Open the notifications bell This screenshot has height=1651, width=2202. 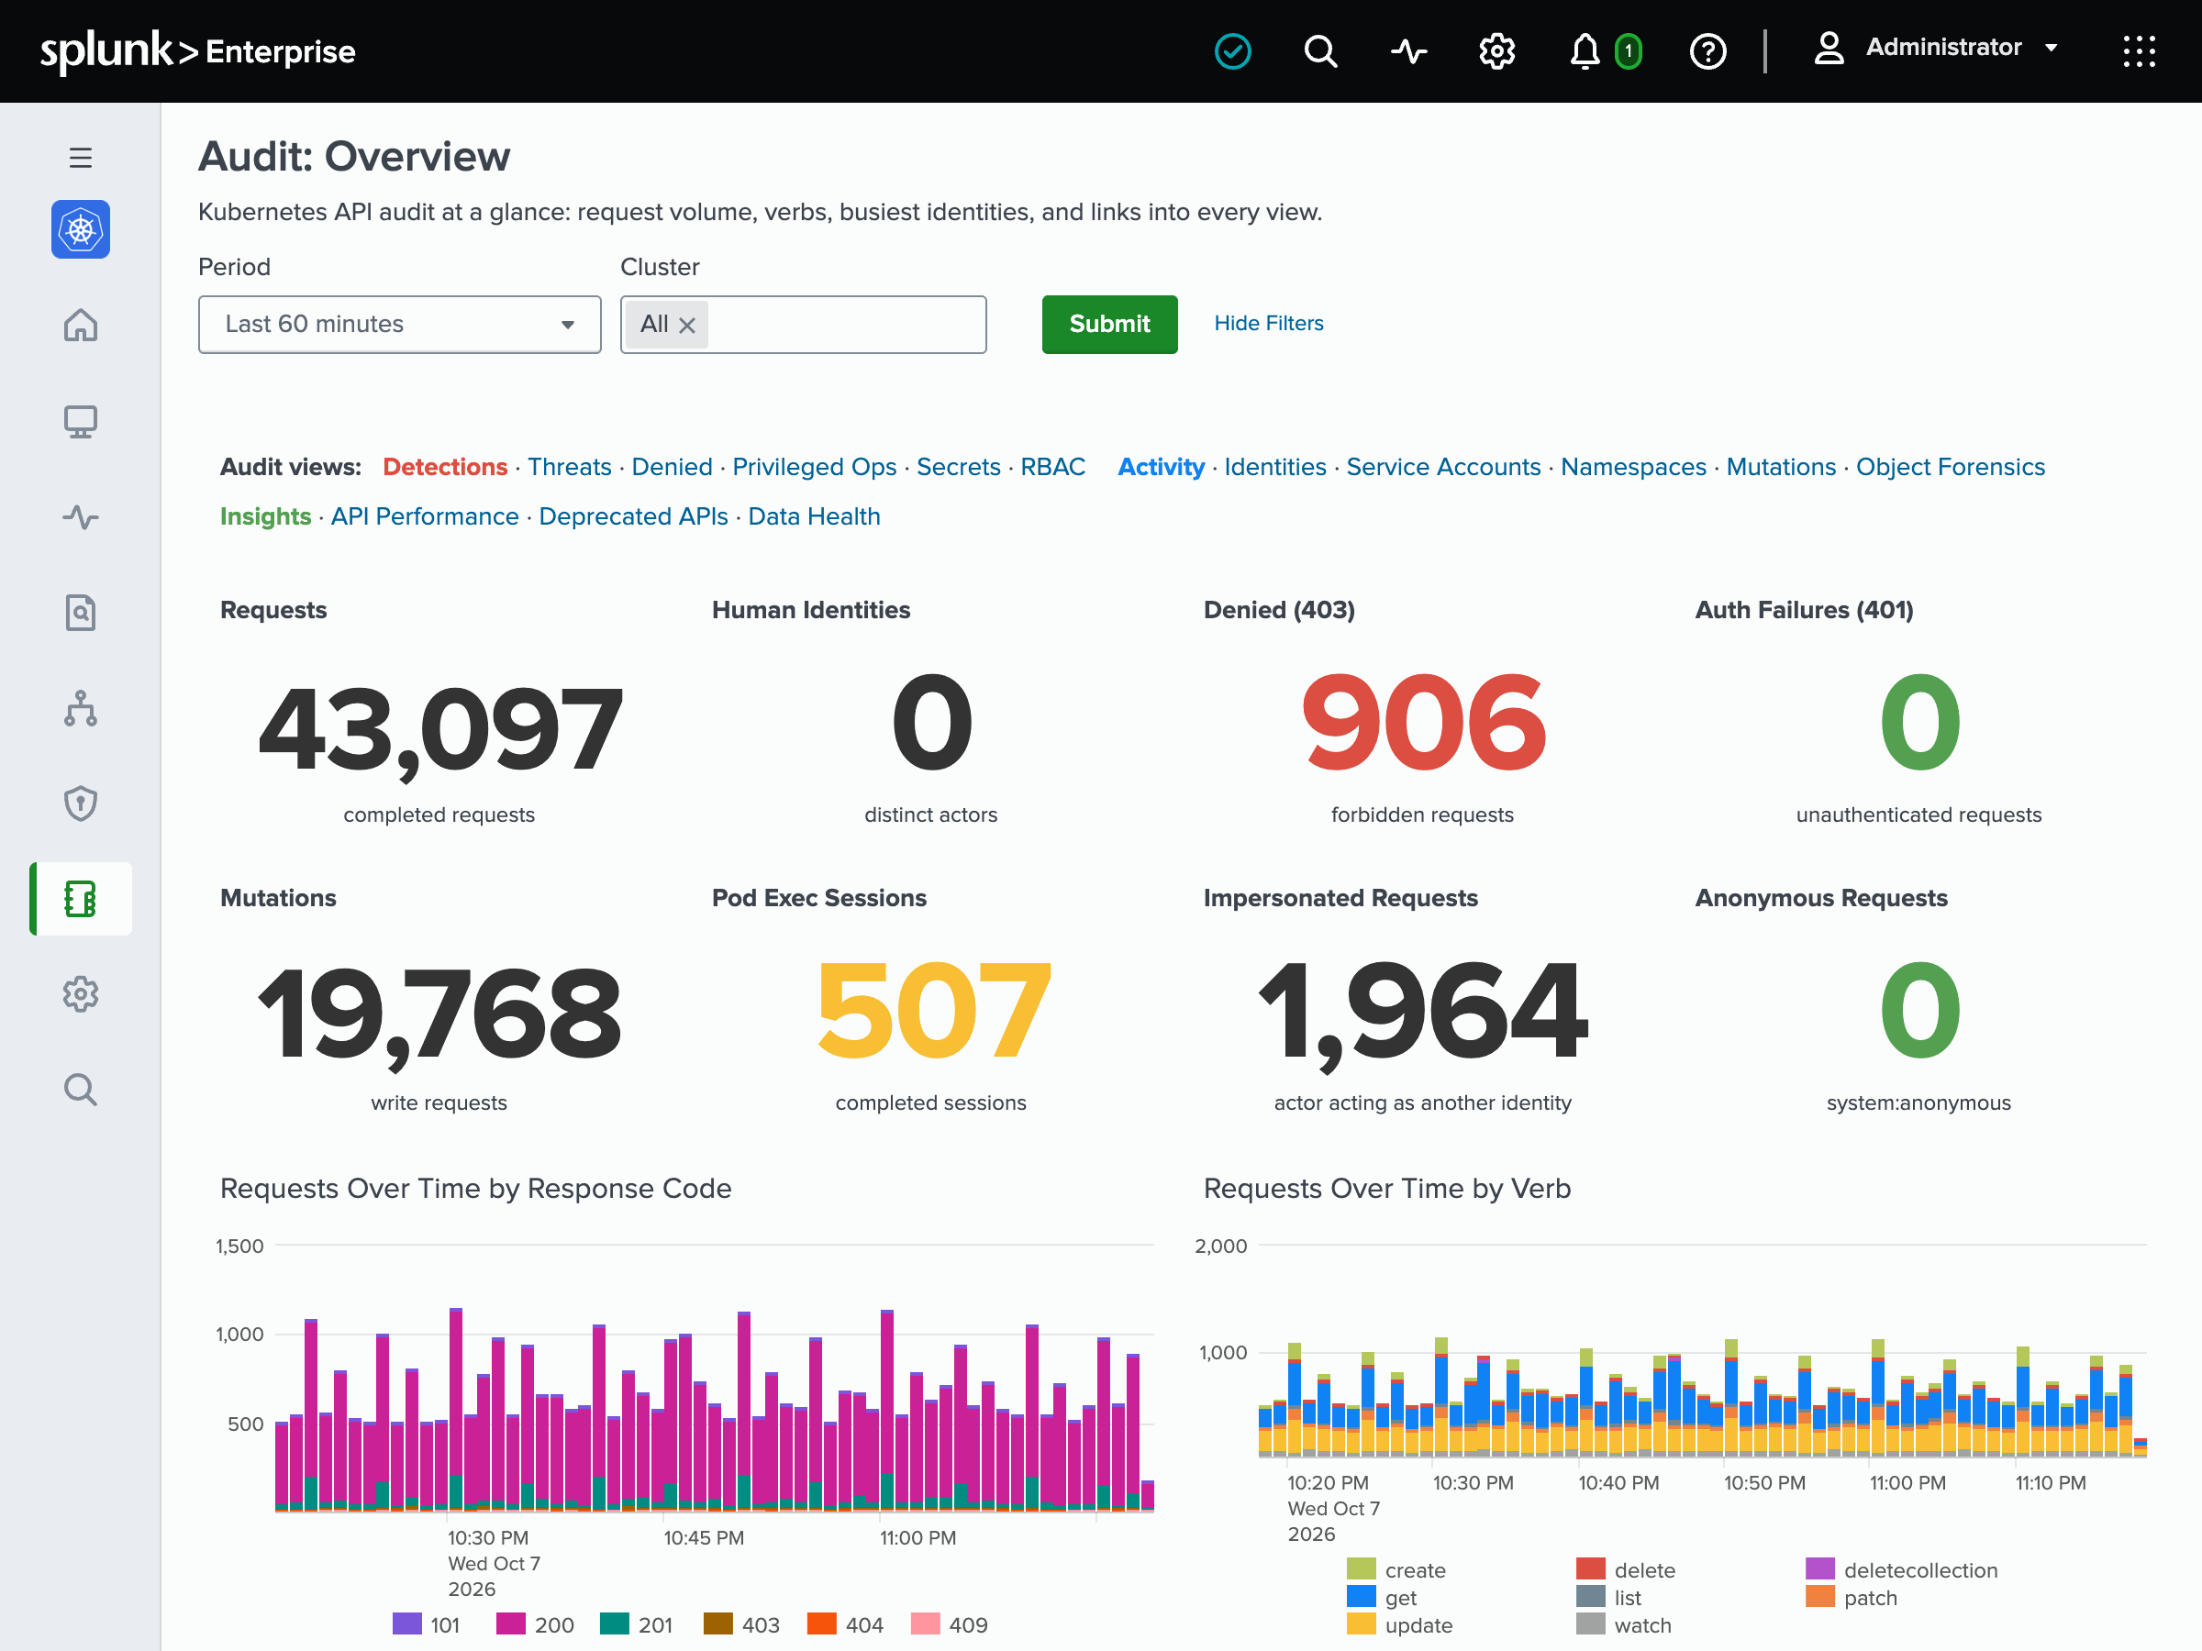pyautogui.click(x=1585, y=50)
